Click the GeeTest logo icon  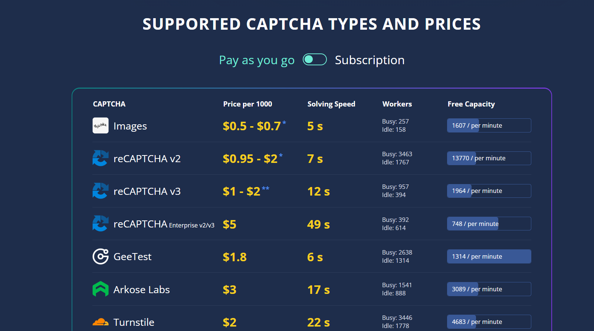click(101, 256)
